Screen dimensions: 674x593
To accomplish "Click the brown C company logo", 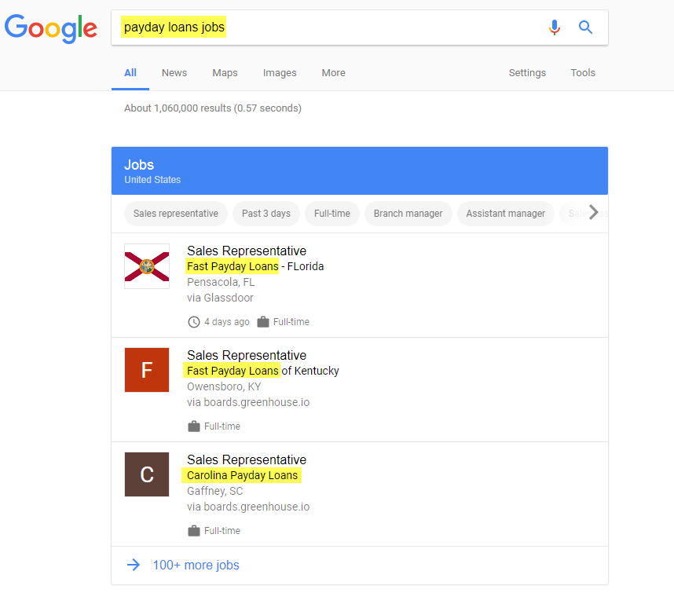I will 147,474.
